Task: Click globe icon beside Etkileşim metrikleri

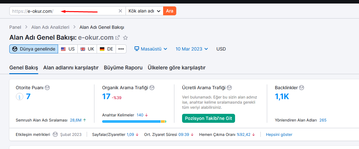Action: pyautogui.click(x=55, y=134)
